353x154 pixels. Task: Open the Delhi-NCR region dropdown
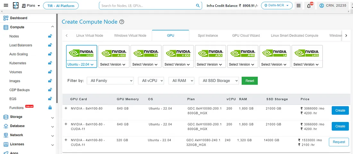[277, 6]
